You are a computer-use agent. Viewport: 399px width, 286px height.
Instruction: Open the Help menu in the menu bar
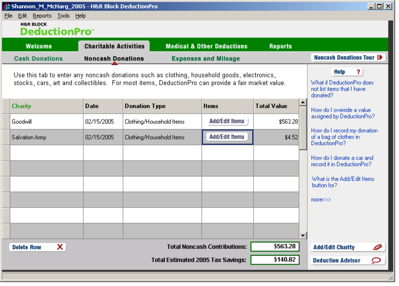point(80,16)
